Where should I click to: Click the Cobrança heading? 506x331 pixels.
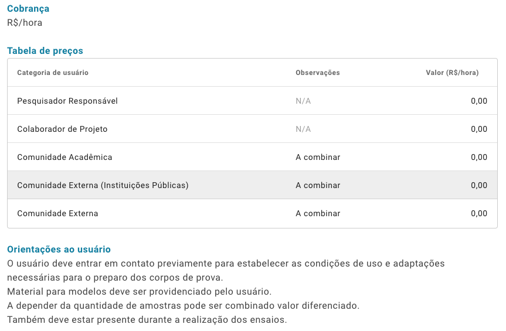(28, 8)
